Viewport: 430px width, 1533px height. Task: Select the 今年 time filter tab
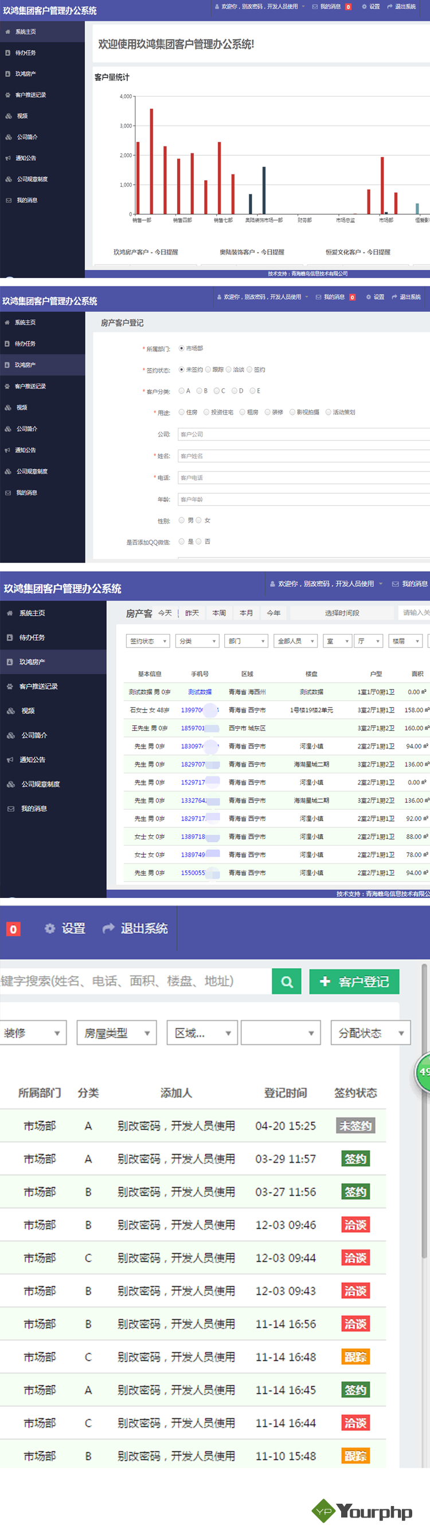tap(274, 613)
